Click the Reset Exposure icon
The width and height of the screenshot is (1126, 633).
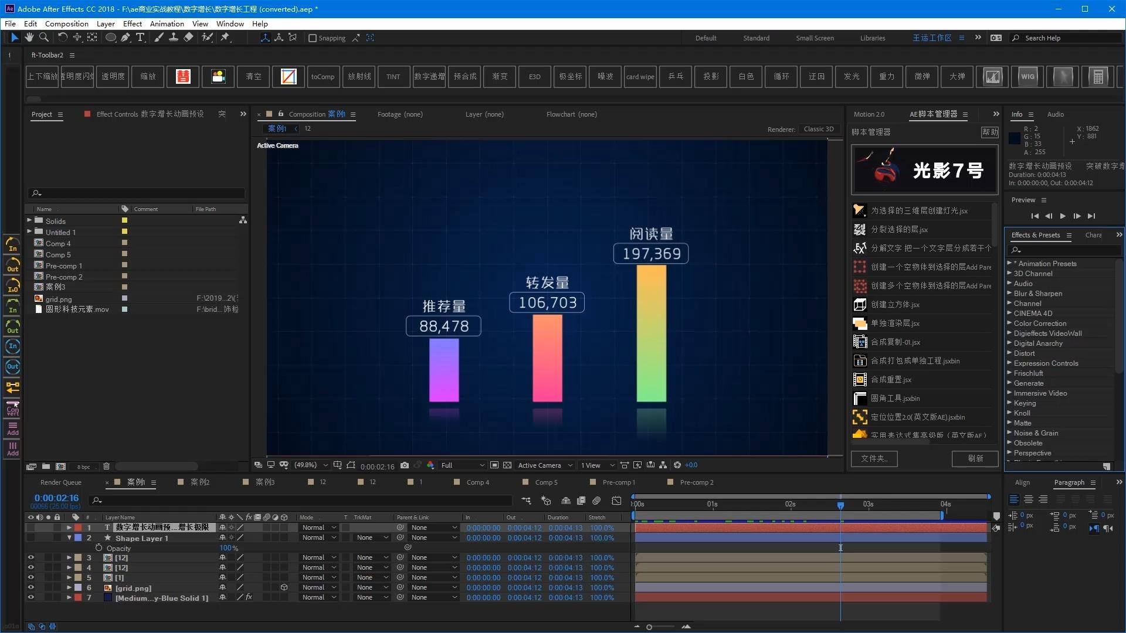click(x=677, y=465)
